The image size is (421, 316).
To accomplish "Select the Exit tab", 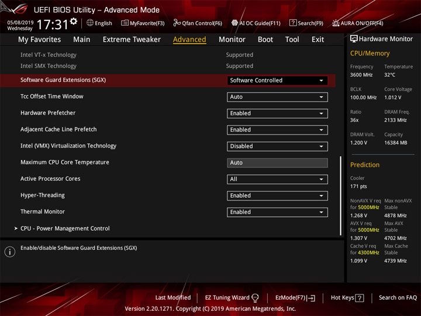I will click(318, 40).
